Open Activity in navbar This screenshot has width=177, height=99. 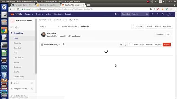pos(49,14)
